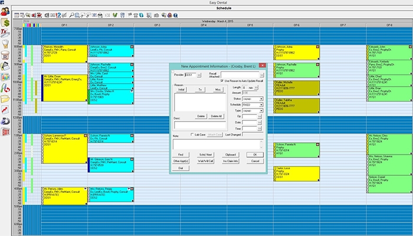Select the Initial reason button
Screen dimensions: 413x236
(181, 90)
